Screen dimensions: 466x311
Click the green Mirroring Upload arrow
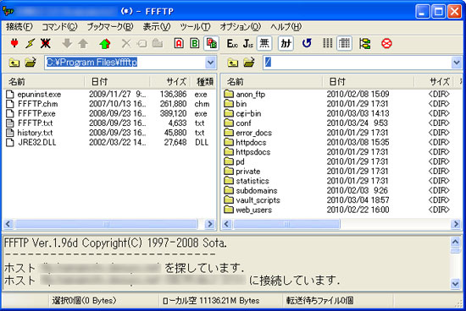(105, 44)
